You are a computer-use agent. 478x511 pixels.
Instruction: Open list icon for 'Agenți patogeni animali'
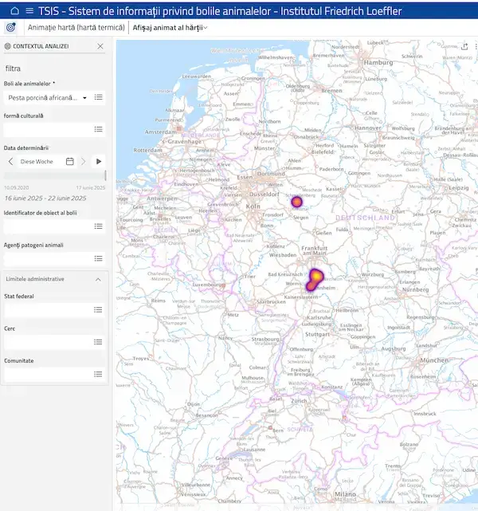click(x=98, y=258)
